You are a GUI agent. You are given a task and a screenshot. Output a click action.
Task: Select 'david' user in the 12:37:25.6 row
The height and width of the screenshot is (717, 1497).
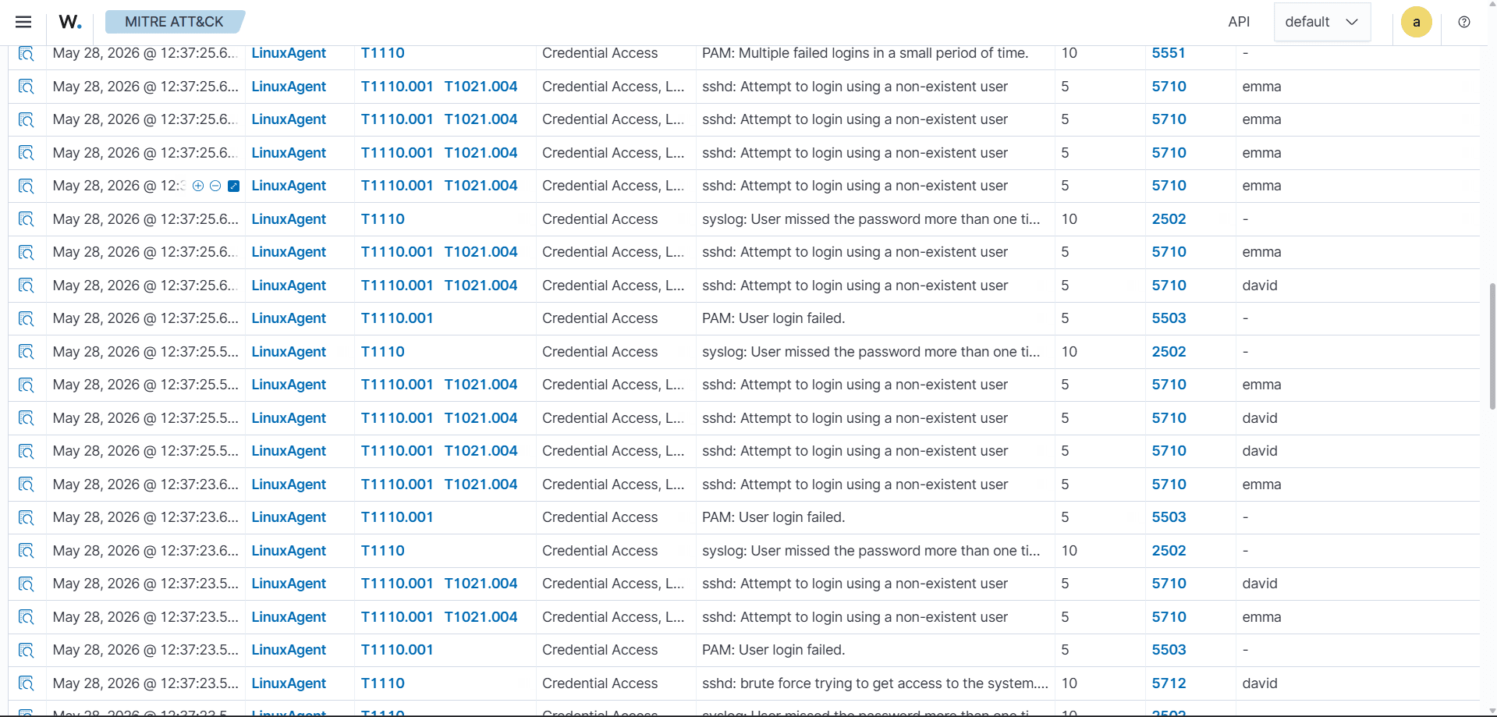coord(1260,286)
